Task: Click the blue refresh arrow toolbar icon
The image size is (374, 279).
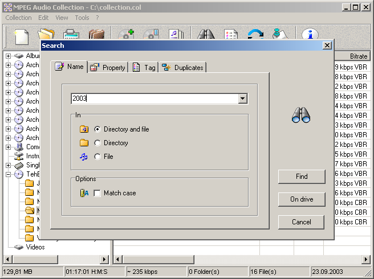Action: tap(255, 34)
